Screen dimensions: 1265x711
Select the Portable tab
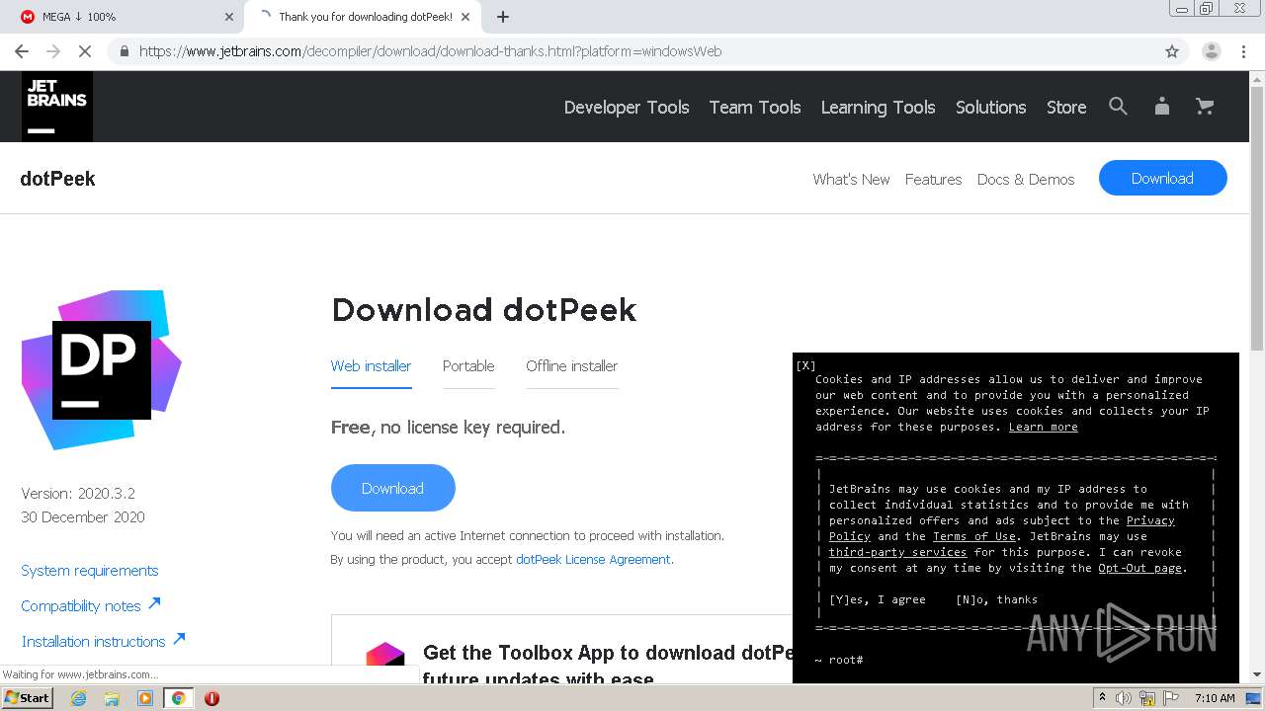point(468,366)
